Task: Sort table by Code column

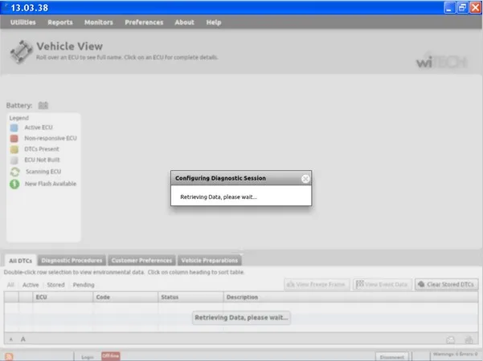Action: pos(125,297)
